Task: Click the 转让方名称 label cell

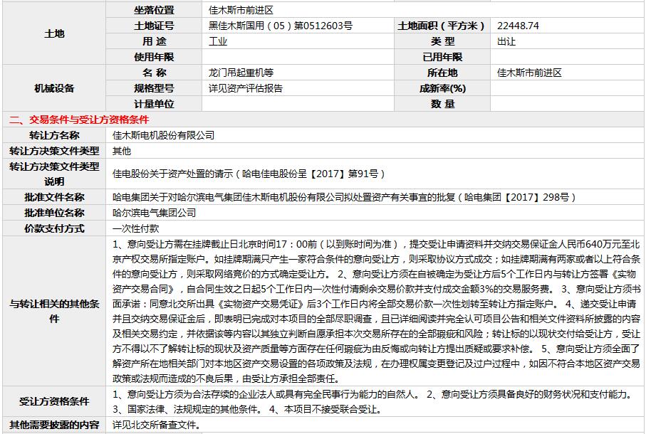Action: 54,135
